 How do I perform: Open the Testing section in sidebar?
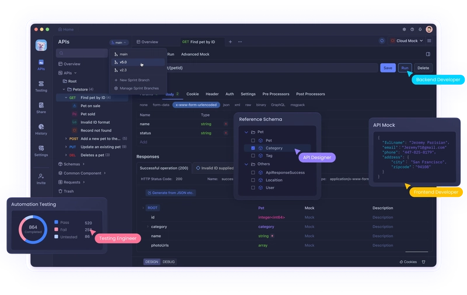pyautogui.click(x=41, y=86)
